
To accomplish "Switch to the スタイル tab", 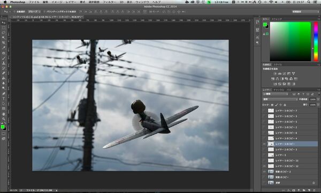I will tap(278, 65).
